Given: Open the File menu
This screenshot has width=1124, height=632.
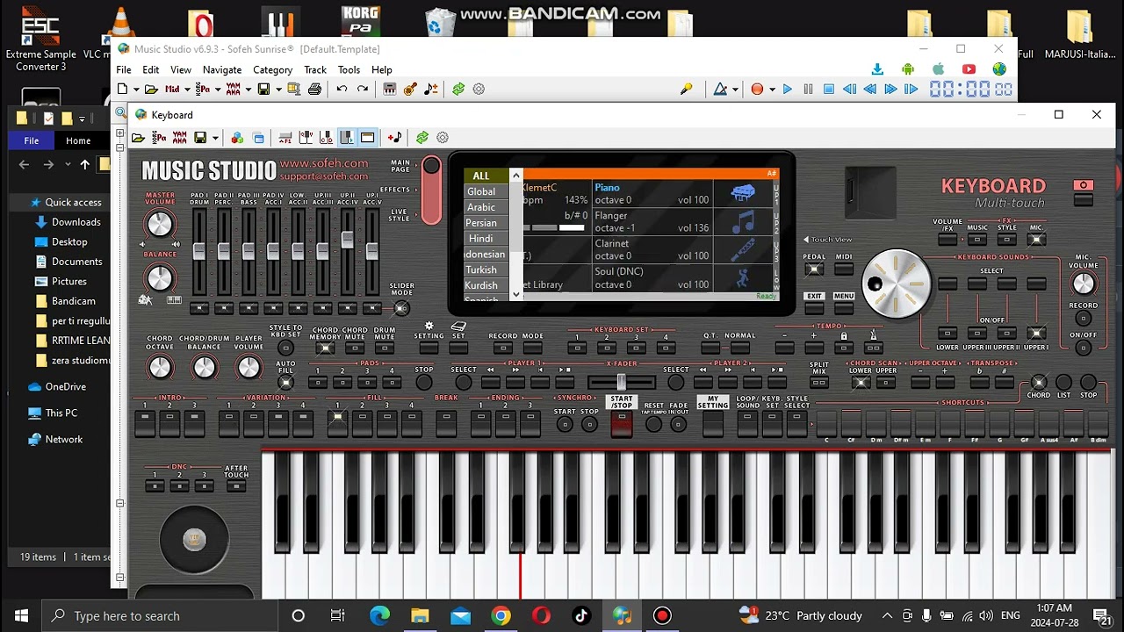Looking at the screenshot, I should [124, 70].
